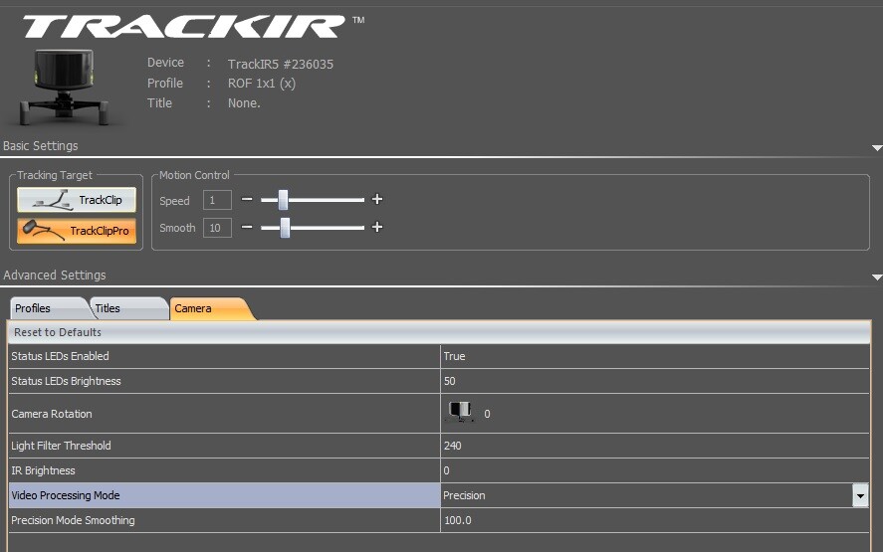Image resolution: width=883 pixels, height=552 pixels.
Task: Click the Smooth slider handle
Action: pos(285,228)
